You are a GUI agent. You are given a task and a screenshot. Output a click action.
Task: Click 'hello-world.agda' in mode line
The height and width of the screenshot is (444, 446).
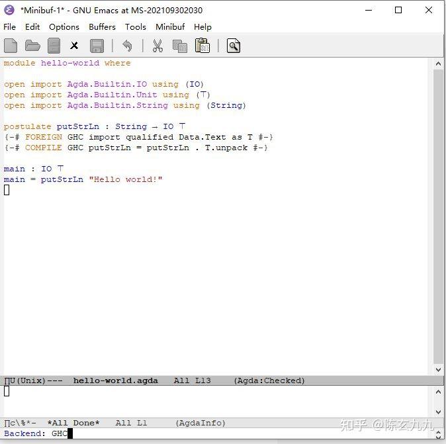click(x=116, y=380)
